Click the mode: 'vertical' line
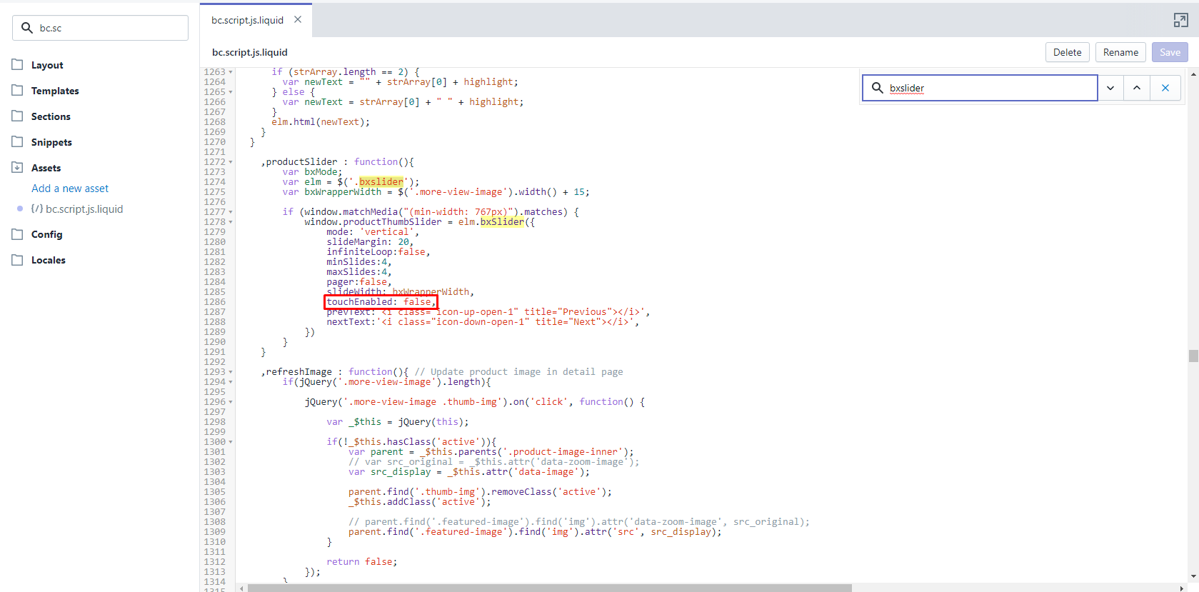 373,232
